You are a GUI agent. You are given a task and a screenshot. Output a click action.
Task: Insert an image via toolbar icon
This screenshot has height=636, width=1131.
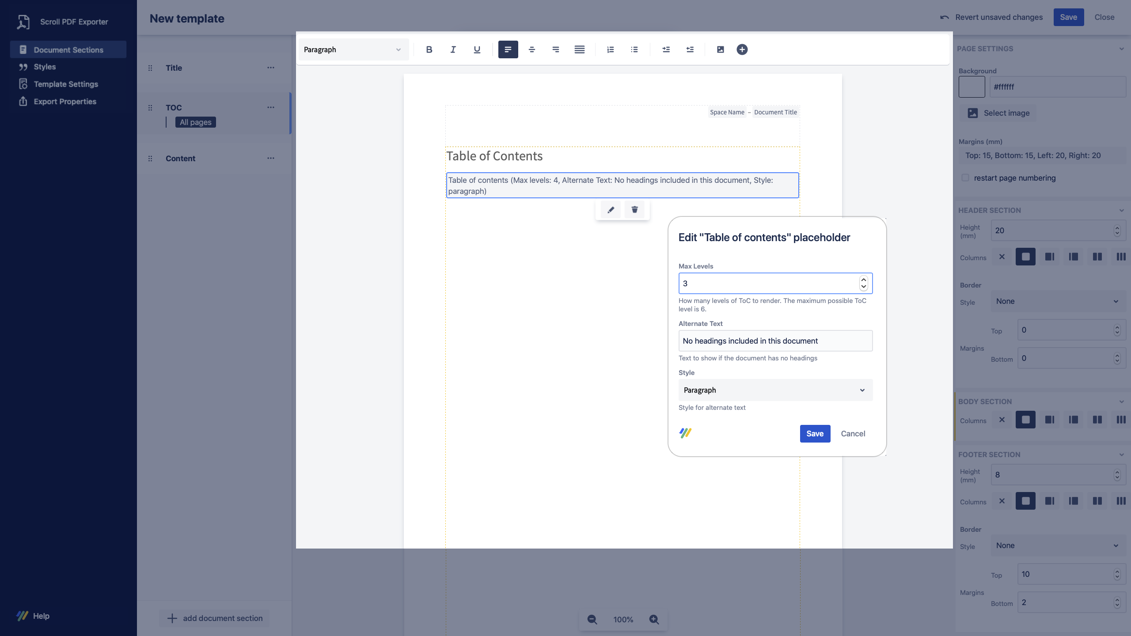click(x=720, y=49)
